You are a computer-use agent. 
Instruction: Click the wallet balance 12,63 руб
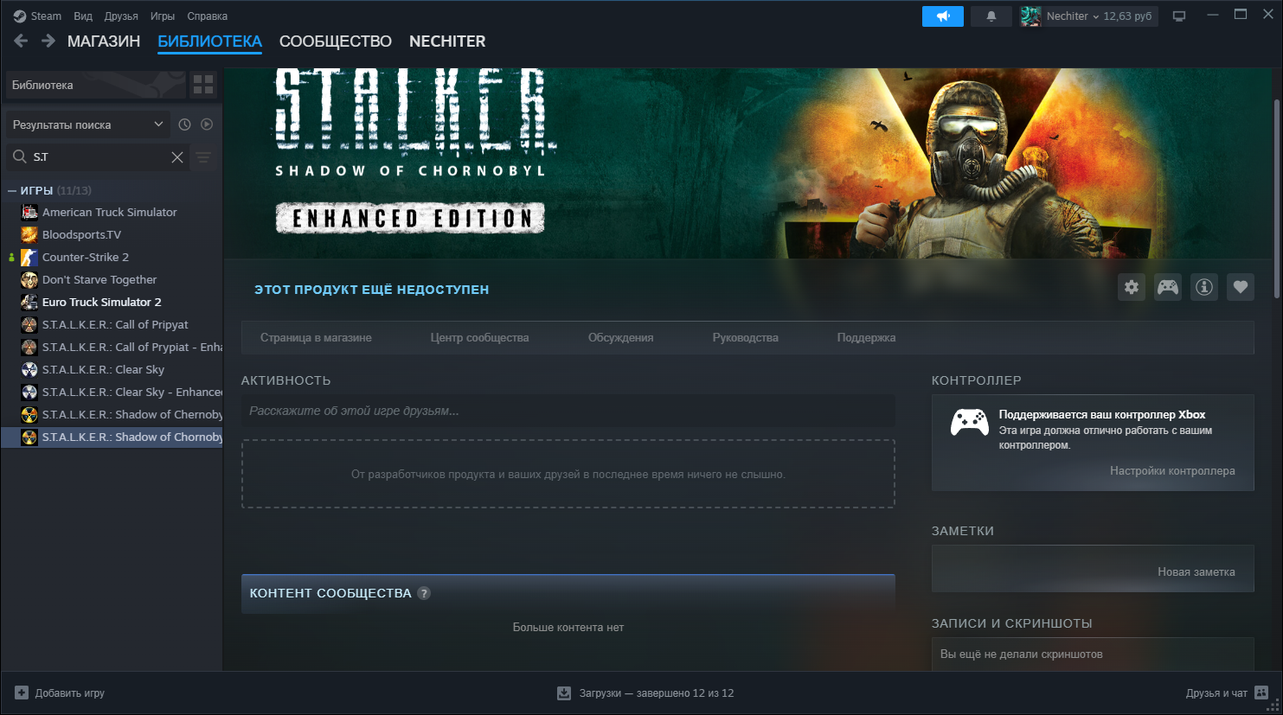coord(1127,16)
